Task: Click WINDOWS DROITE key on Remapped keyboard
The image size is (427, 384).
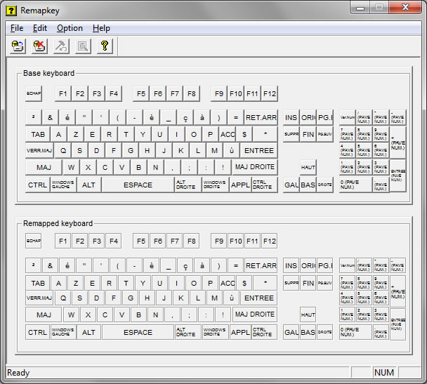Action: pyautogui.click(x=216, y=332)
